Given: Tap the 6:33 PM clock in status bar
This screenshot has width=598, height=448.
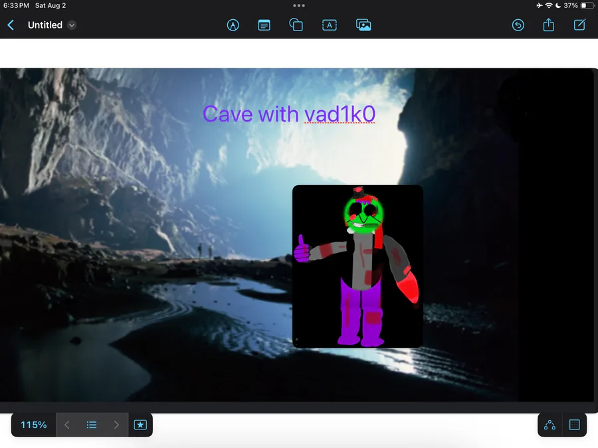Looking at the screenshot, I should 16,5.
